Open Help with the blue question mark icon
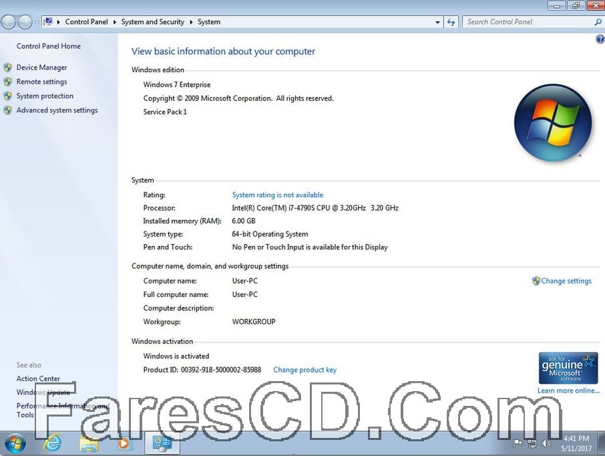The width and height of the screenshot is (605, 456). click(x=600, y=39)
